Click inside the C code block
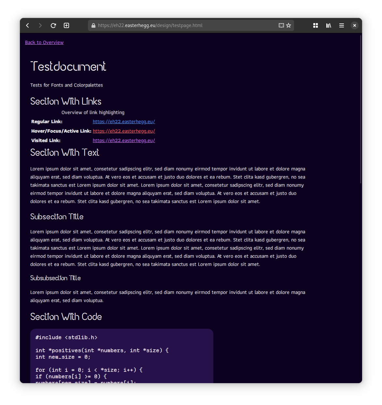 pyautogui.click(x=121, y=357)
